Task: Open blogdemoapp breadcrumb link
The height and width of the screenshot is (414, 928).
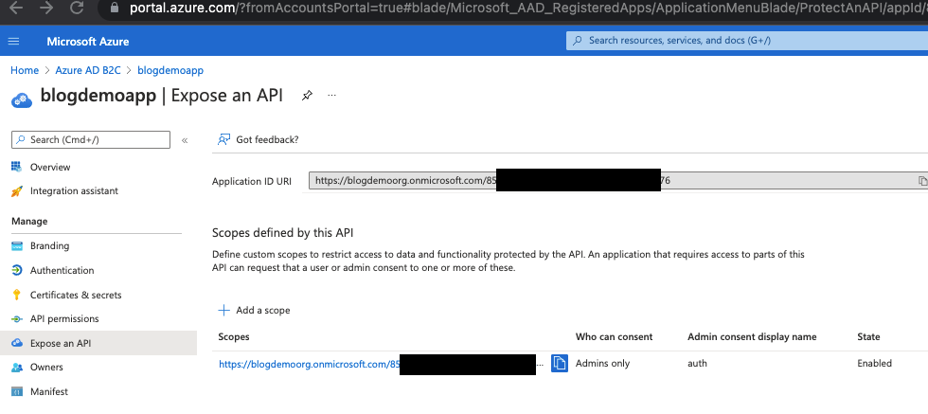Action: pos(170,70)
